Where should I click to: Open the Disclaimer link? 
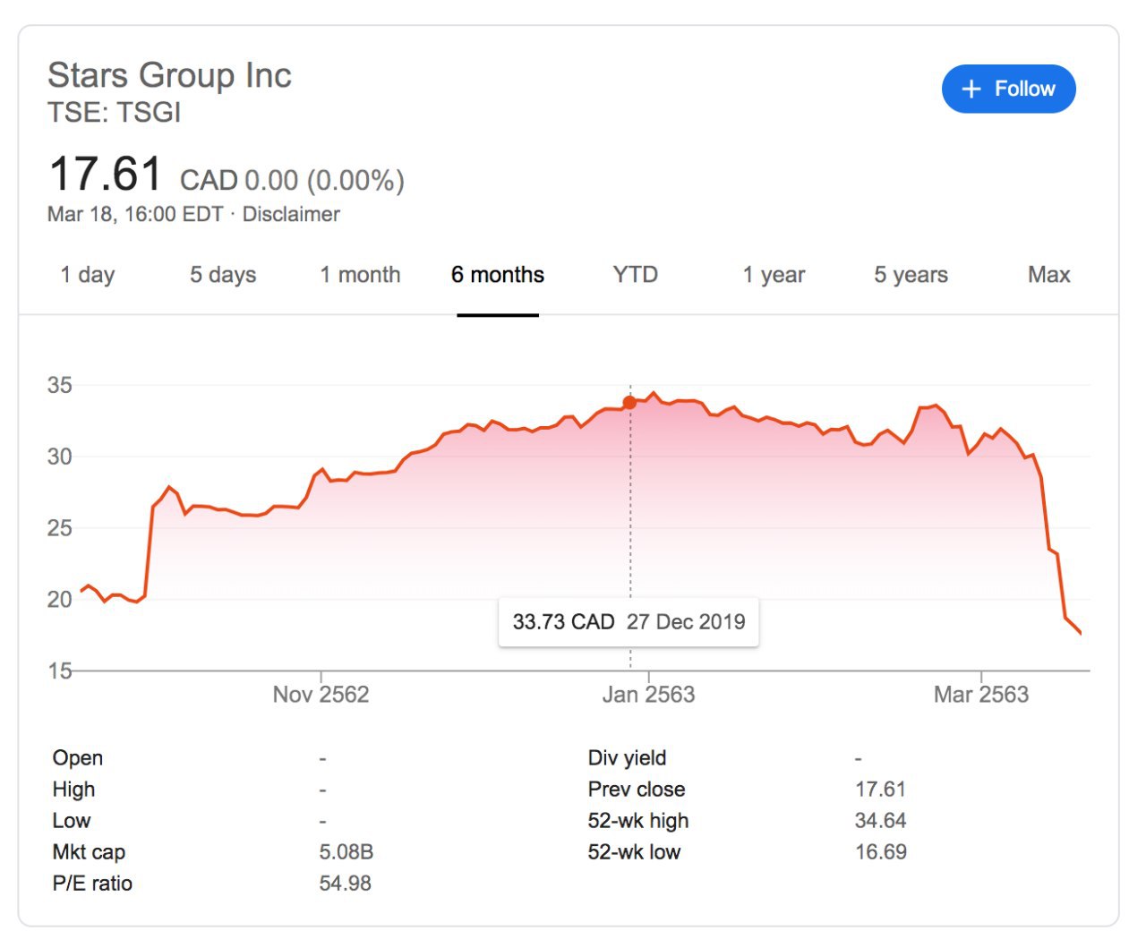coord(291,215)
